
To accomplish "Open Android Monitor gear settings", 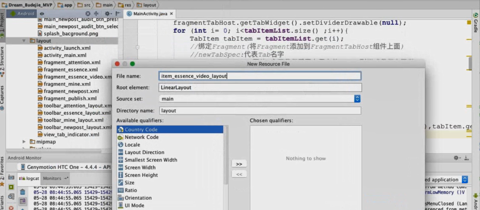I will tap(456, 158).
